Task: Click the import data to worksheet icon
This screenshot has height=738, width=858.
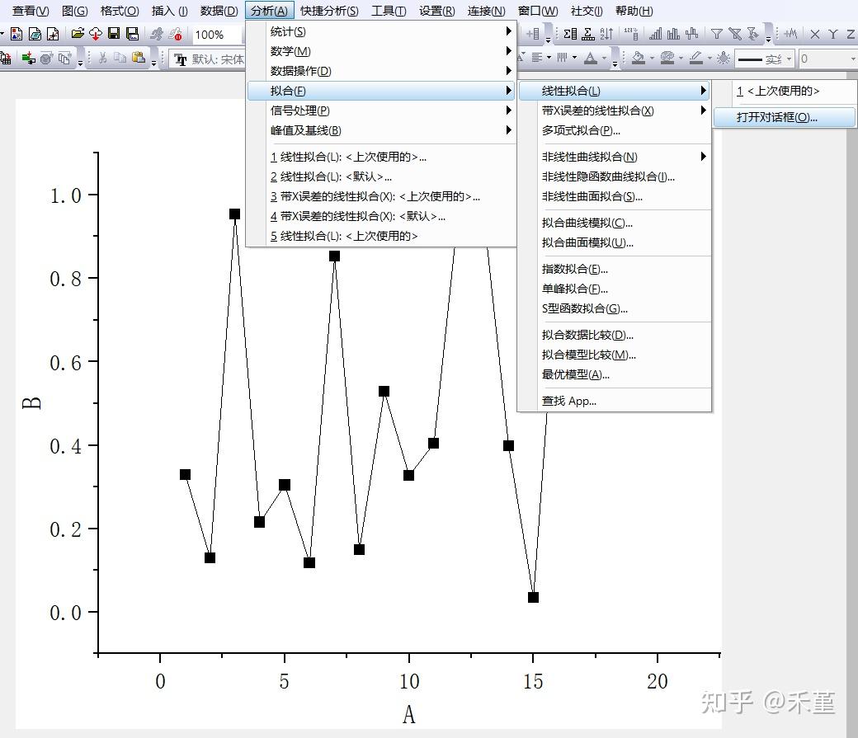Action: point(6,58)
